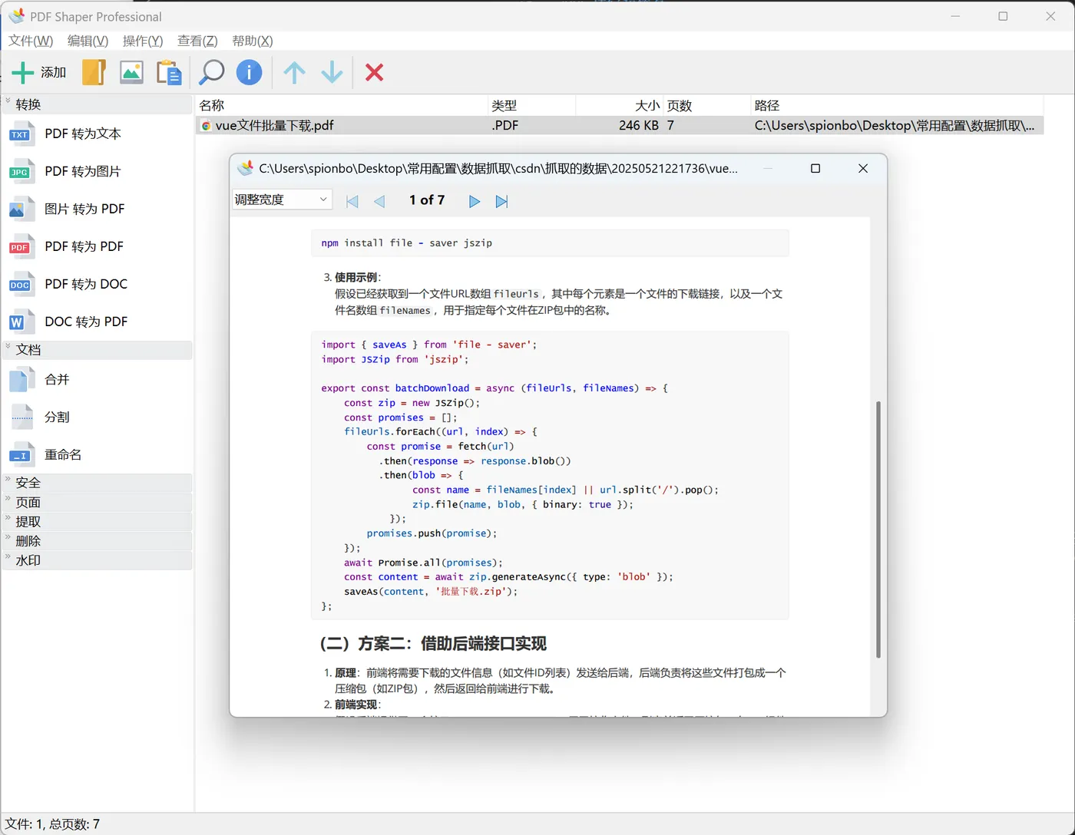Go to next page in preview

[x=475, y=201]
